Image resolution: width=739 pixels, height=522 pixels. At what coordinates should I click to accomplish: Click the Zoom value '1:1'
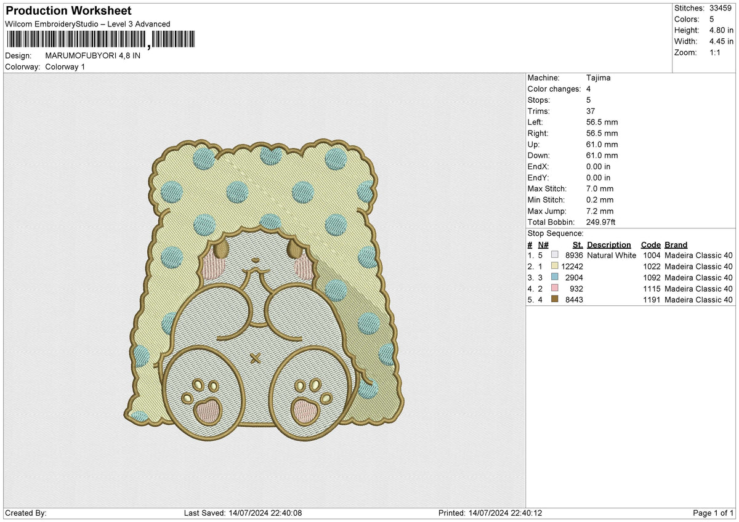(716, 52)
